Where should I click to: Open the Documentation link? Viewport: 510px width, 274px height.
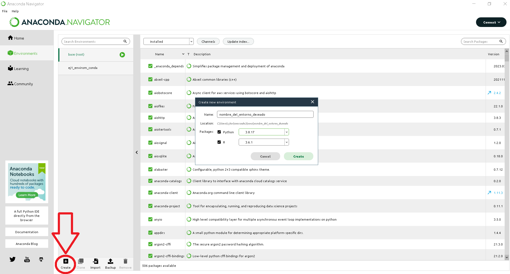tap(27, 232)
